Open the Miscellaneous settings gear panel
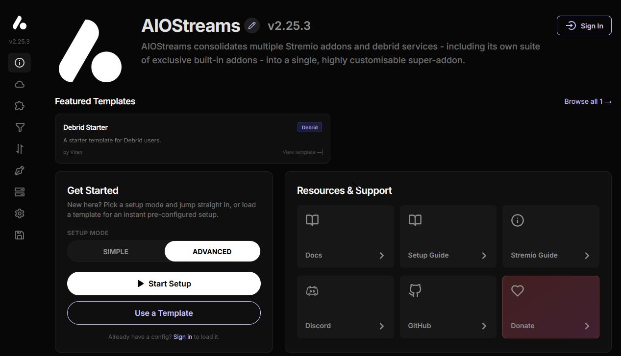Viewport: 621px width, 356px height. pos(19,214)
